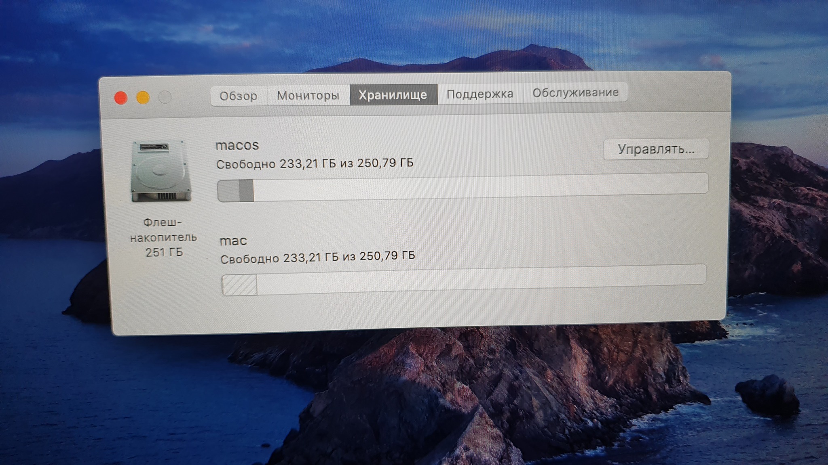Click light gray segment of macos bar
The image size is (828, 465).
point(229,191)
